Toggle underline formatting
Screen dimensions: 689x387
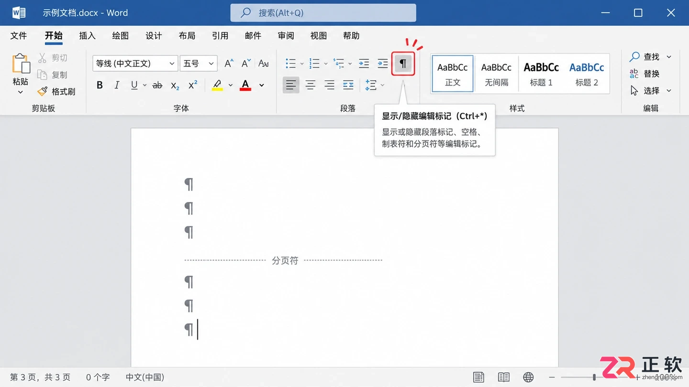tap(134, 85)
